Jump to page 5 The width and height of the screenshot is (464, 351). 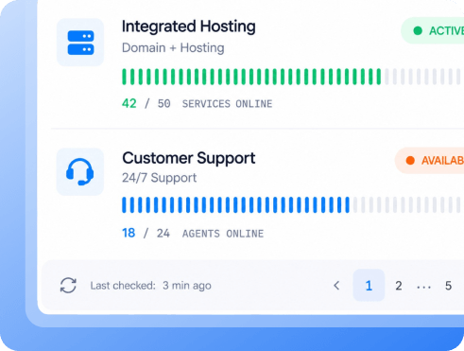(x=448, y=286)
